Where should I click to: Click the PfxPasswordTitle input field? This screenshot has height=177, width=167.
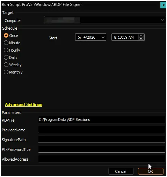(102, 149)
